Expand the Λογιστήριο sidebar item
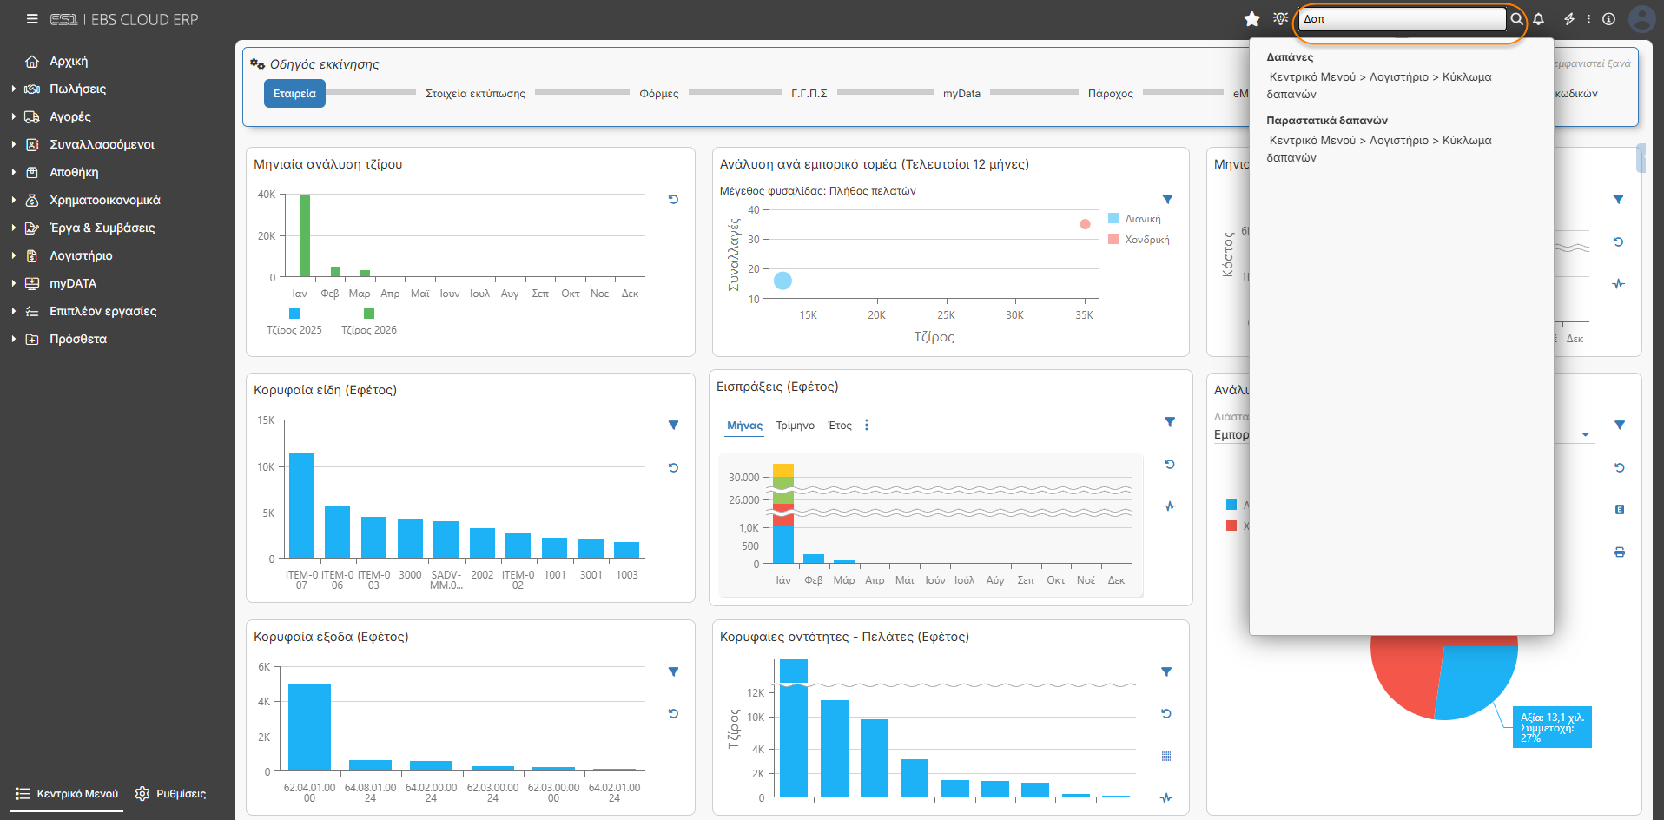The width and height of the screenshot is (1664, 820). (81, 255)
